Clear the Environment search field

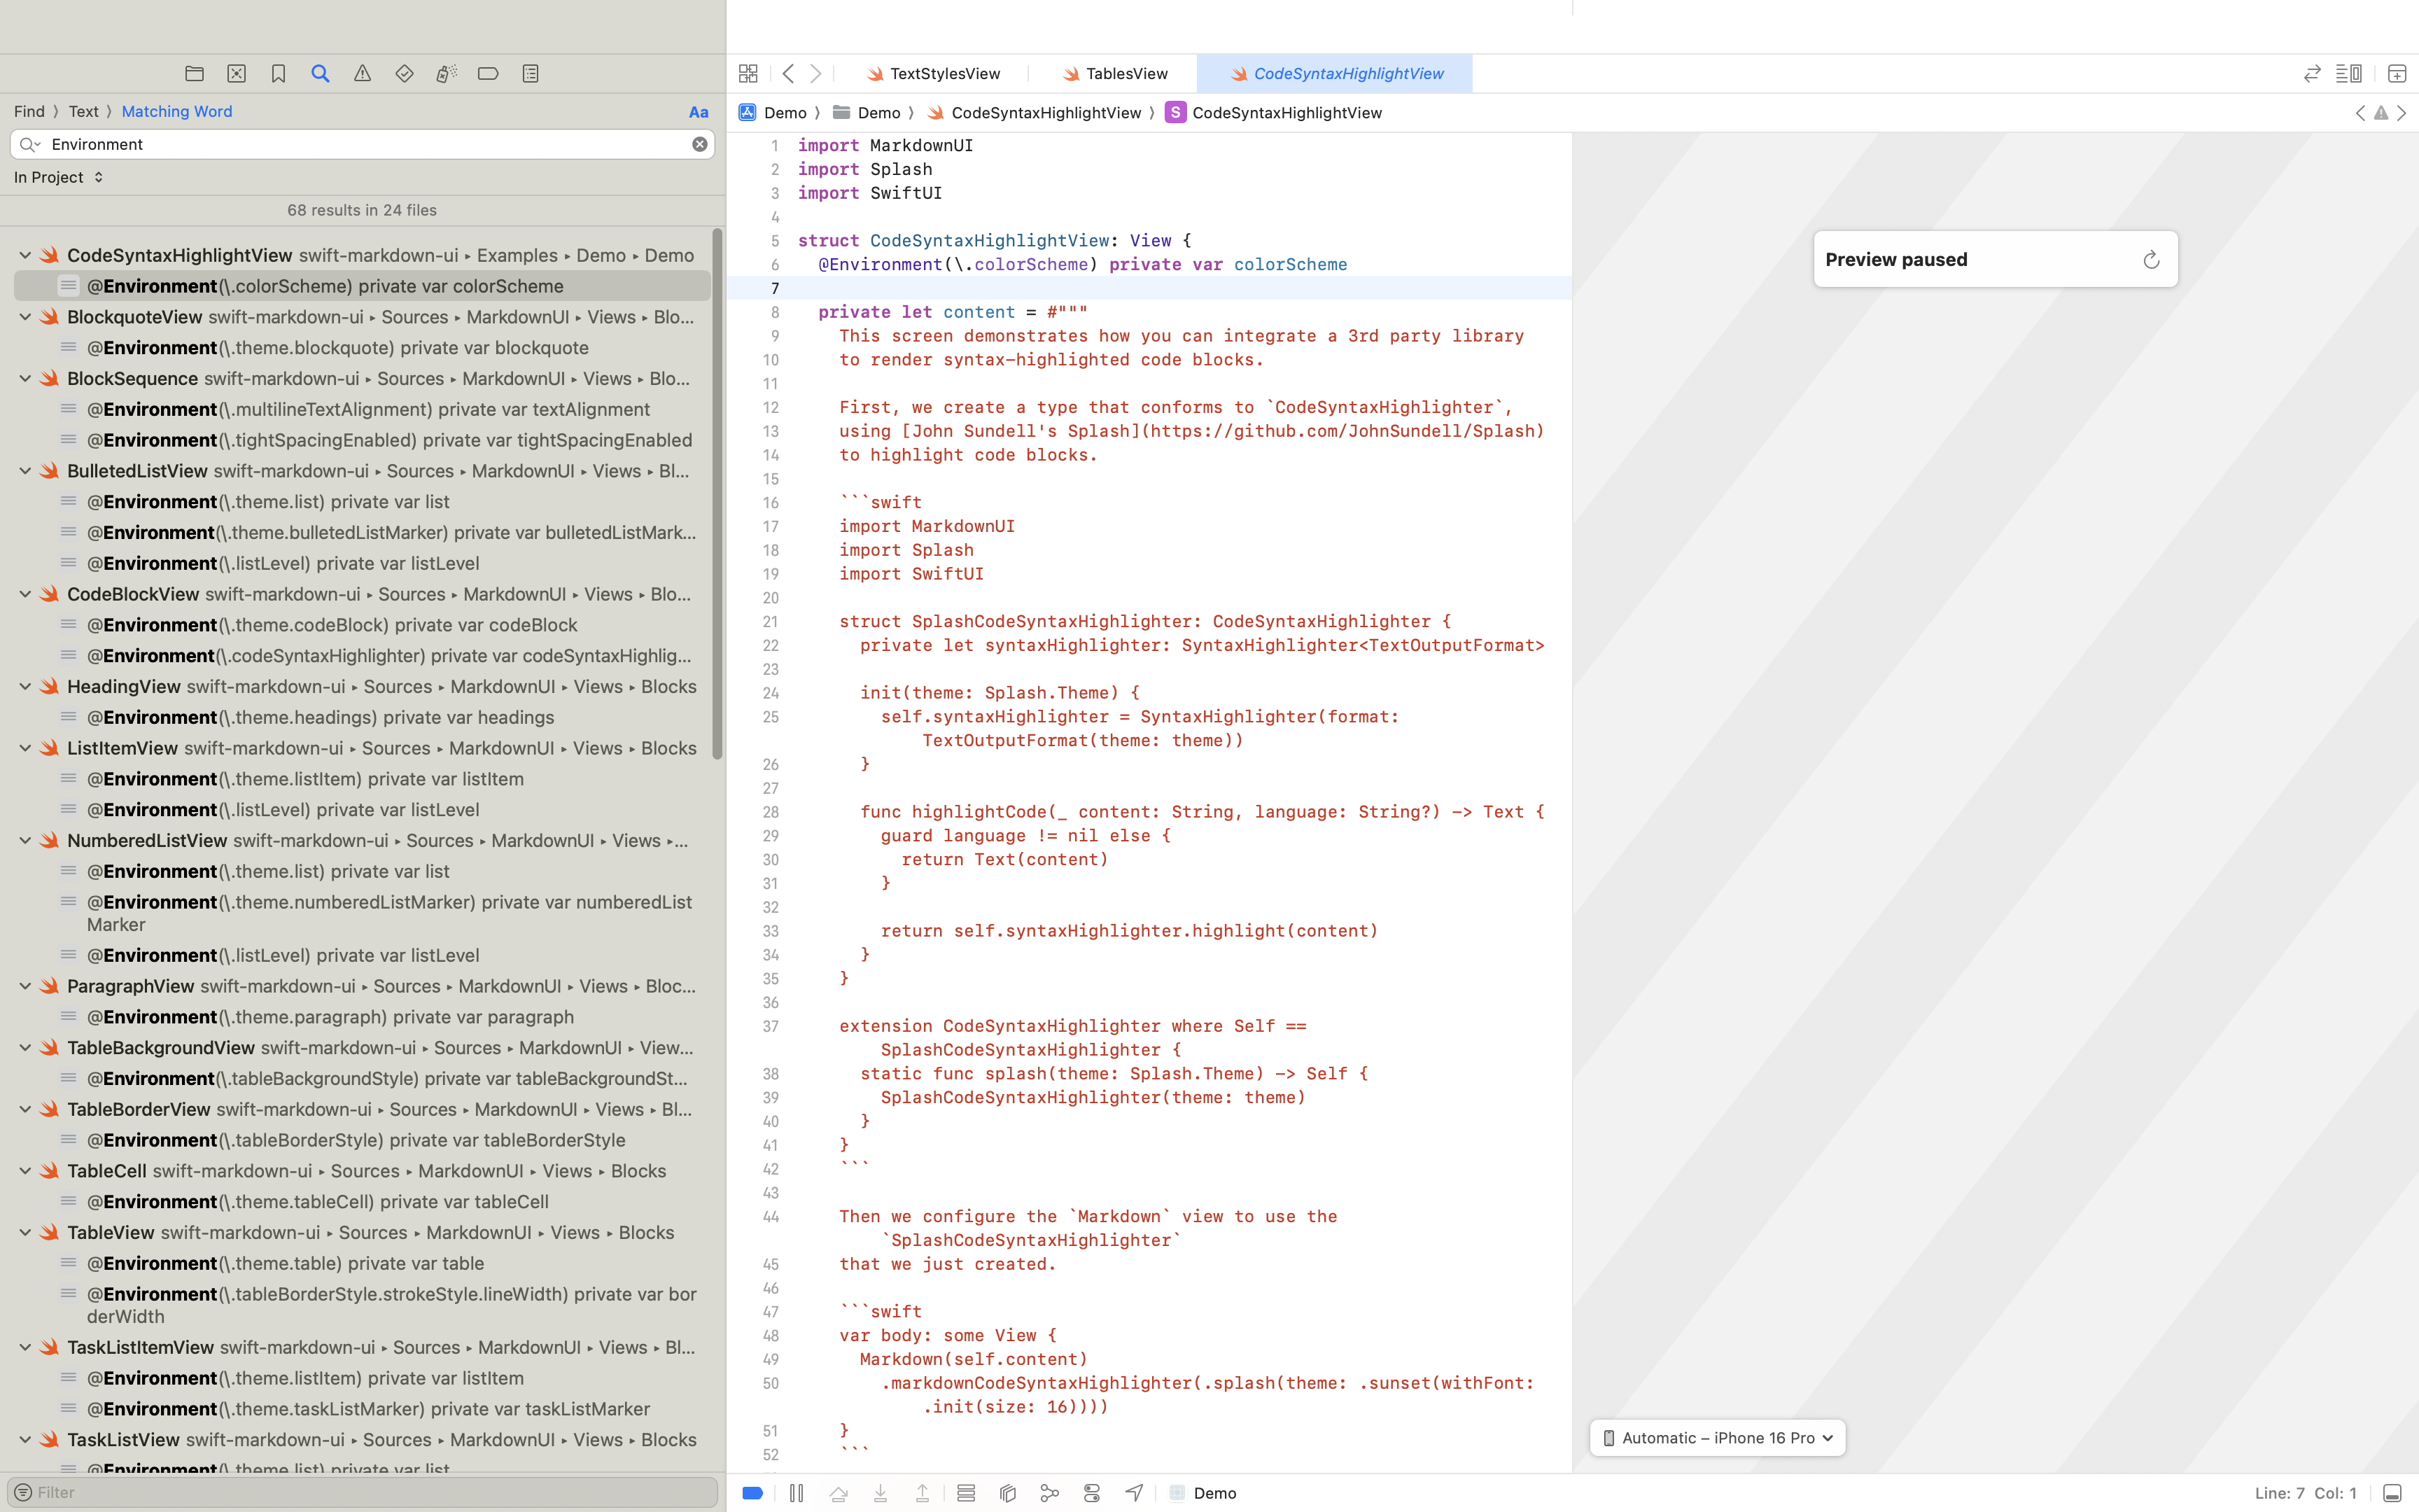700,144
